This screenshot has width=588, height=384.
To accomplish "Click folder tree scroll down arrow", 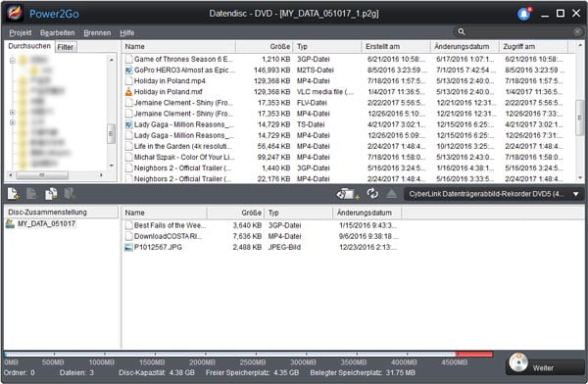I will click(x=112, y=166).
